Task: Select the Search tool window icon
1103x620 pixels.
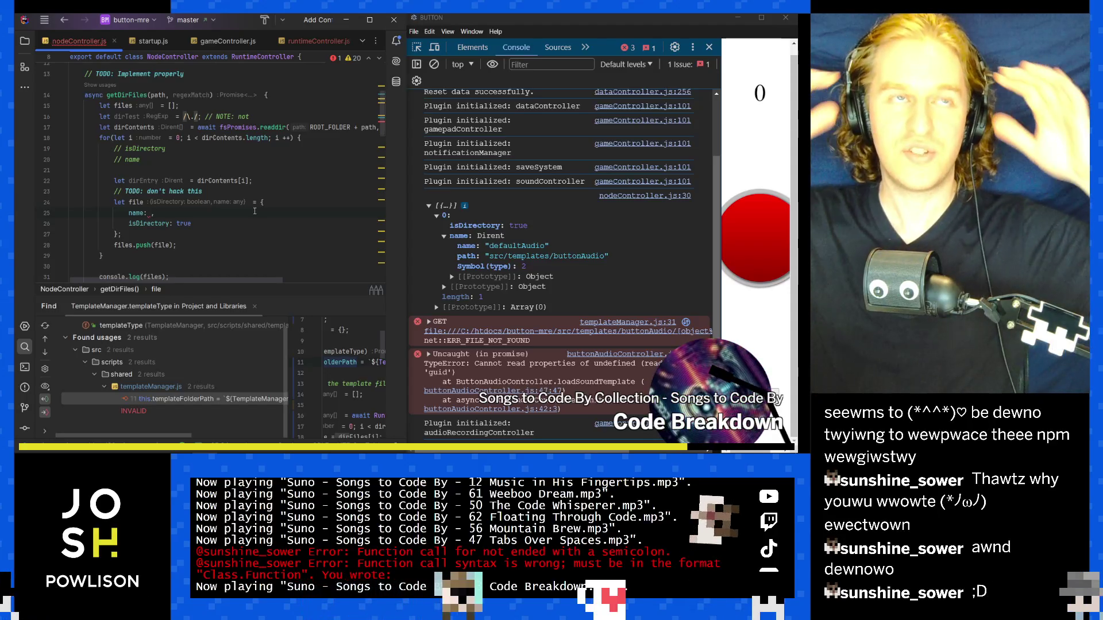Action: click(x=25, y=347)
